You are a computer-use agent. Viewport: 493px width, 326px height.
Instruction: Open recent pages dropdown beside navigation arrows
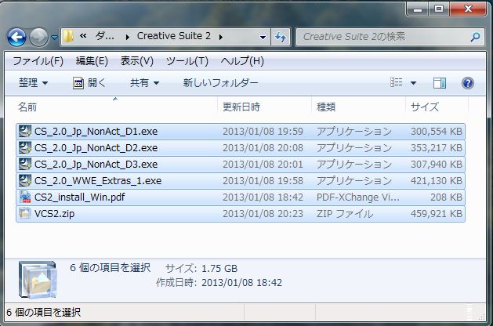pyautogui.click(x=54, y=38)
